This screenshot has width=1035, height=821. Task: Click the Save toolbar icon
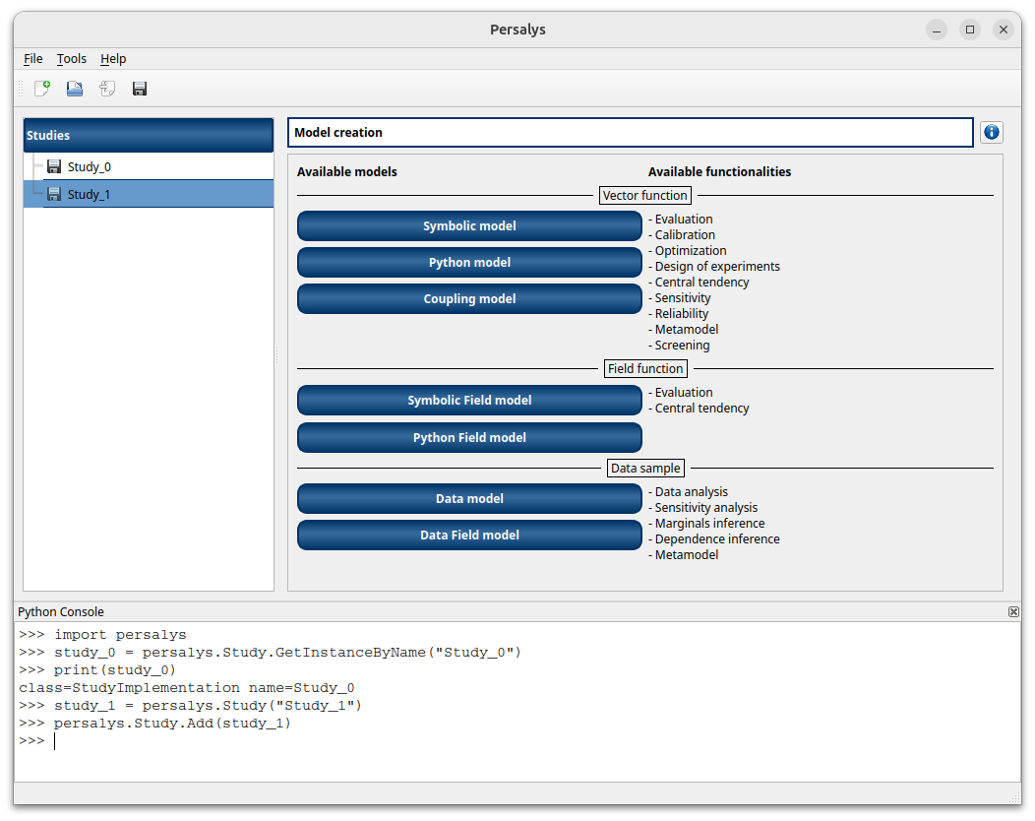(140, 89)
